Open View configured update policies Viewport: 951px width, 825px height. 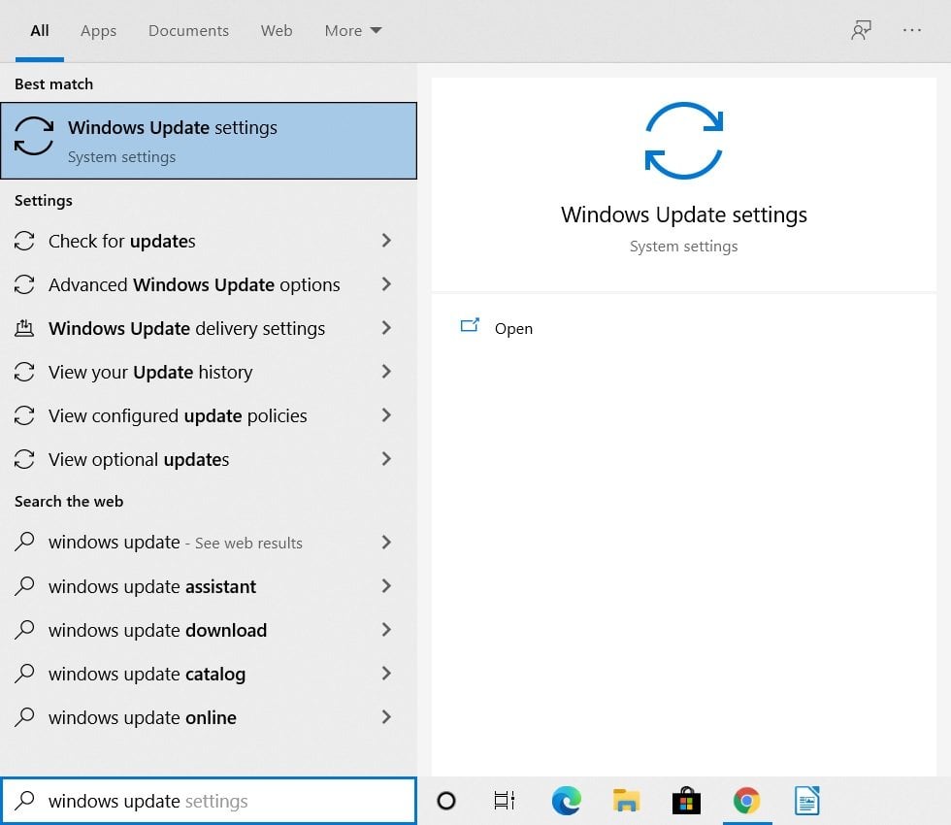coord(209,415)
